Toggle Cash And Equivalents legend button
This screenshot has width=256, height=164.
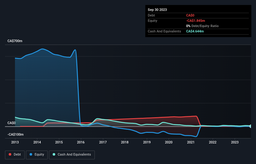72,155
